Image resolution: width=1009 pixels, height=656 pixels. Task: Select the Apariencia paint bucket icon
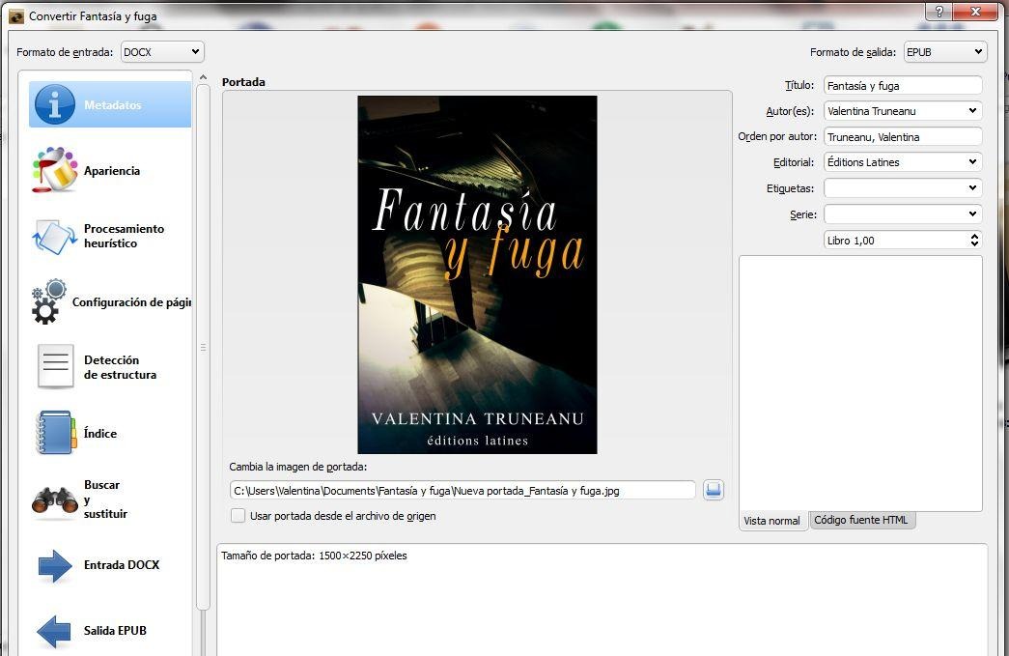click(55, 170)
